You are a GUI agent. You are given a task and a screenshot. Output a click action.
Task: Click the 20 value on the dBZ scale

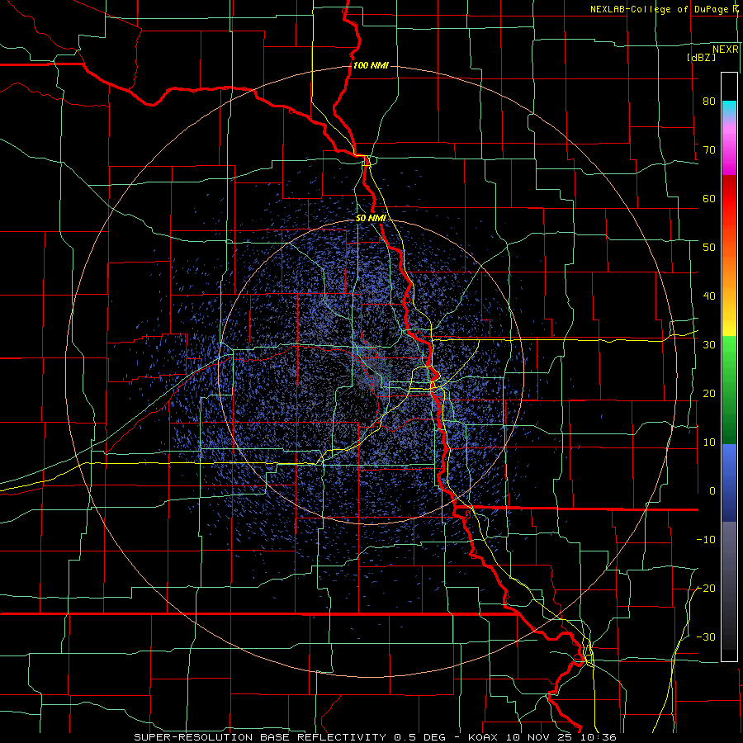[x=709, y=394]
